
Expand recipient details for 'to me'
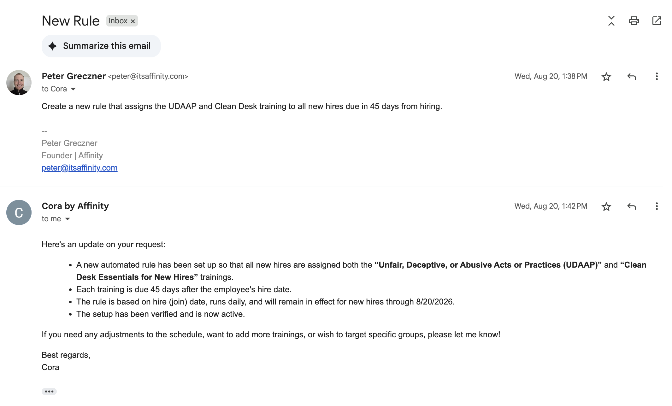point(68,219)
